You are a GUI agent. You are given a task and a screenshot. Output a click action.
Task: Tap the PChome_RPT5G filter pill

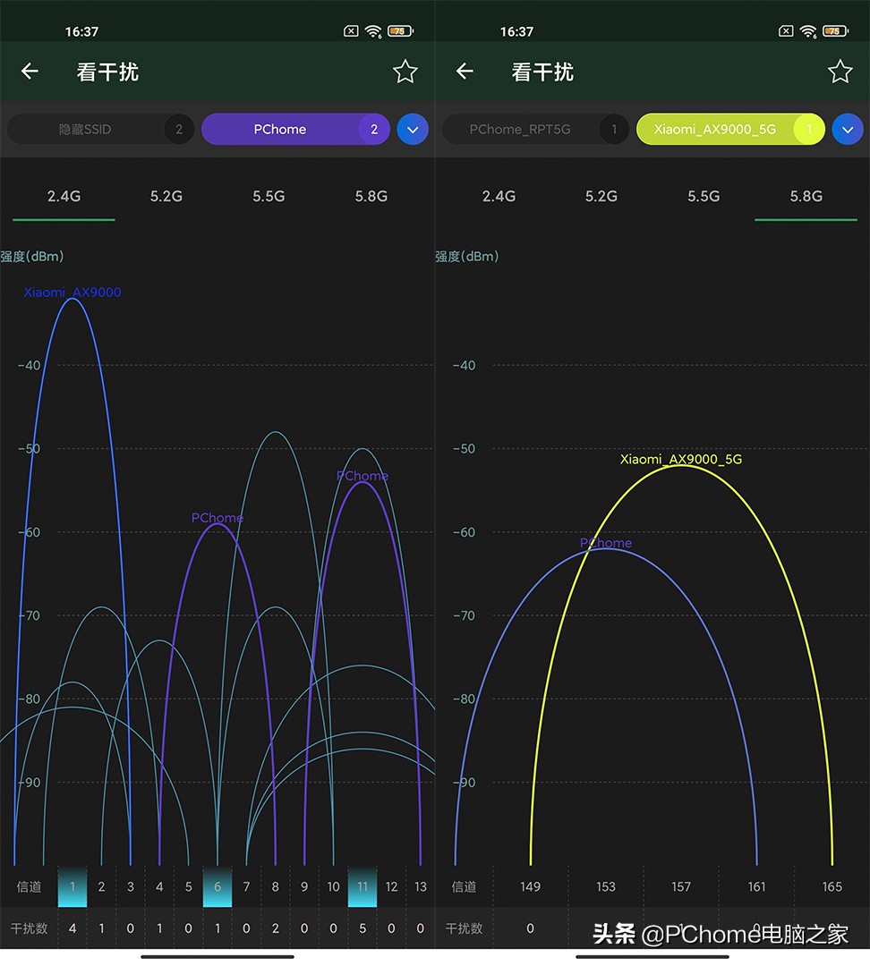point(535,129)
